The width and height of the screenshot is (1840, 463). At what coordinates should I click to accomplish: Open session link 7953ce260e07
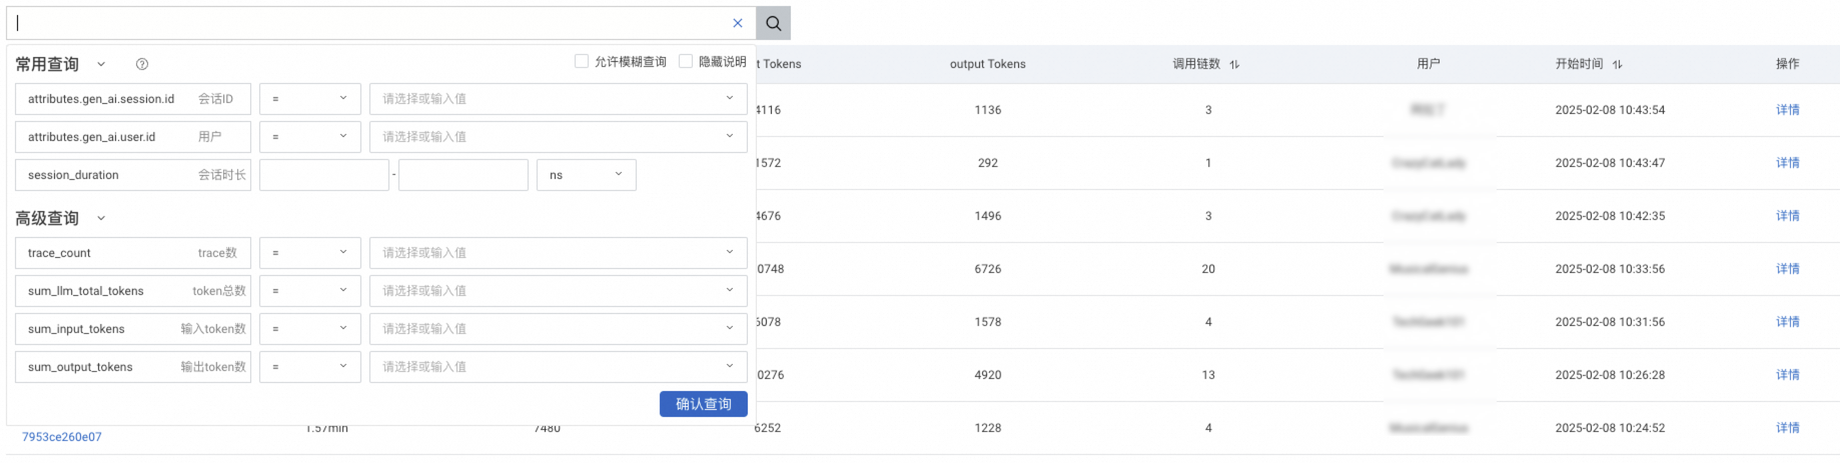point(62,436)
